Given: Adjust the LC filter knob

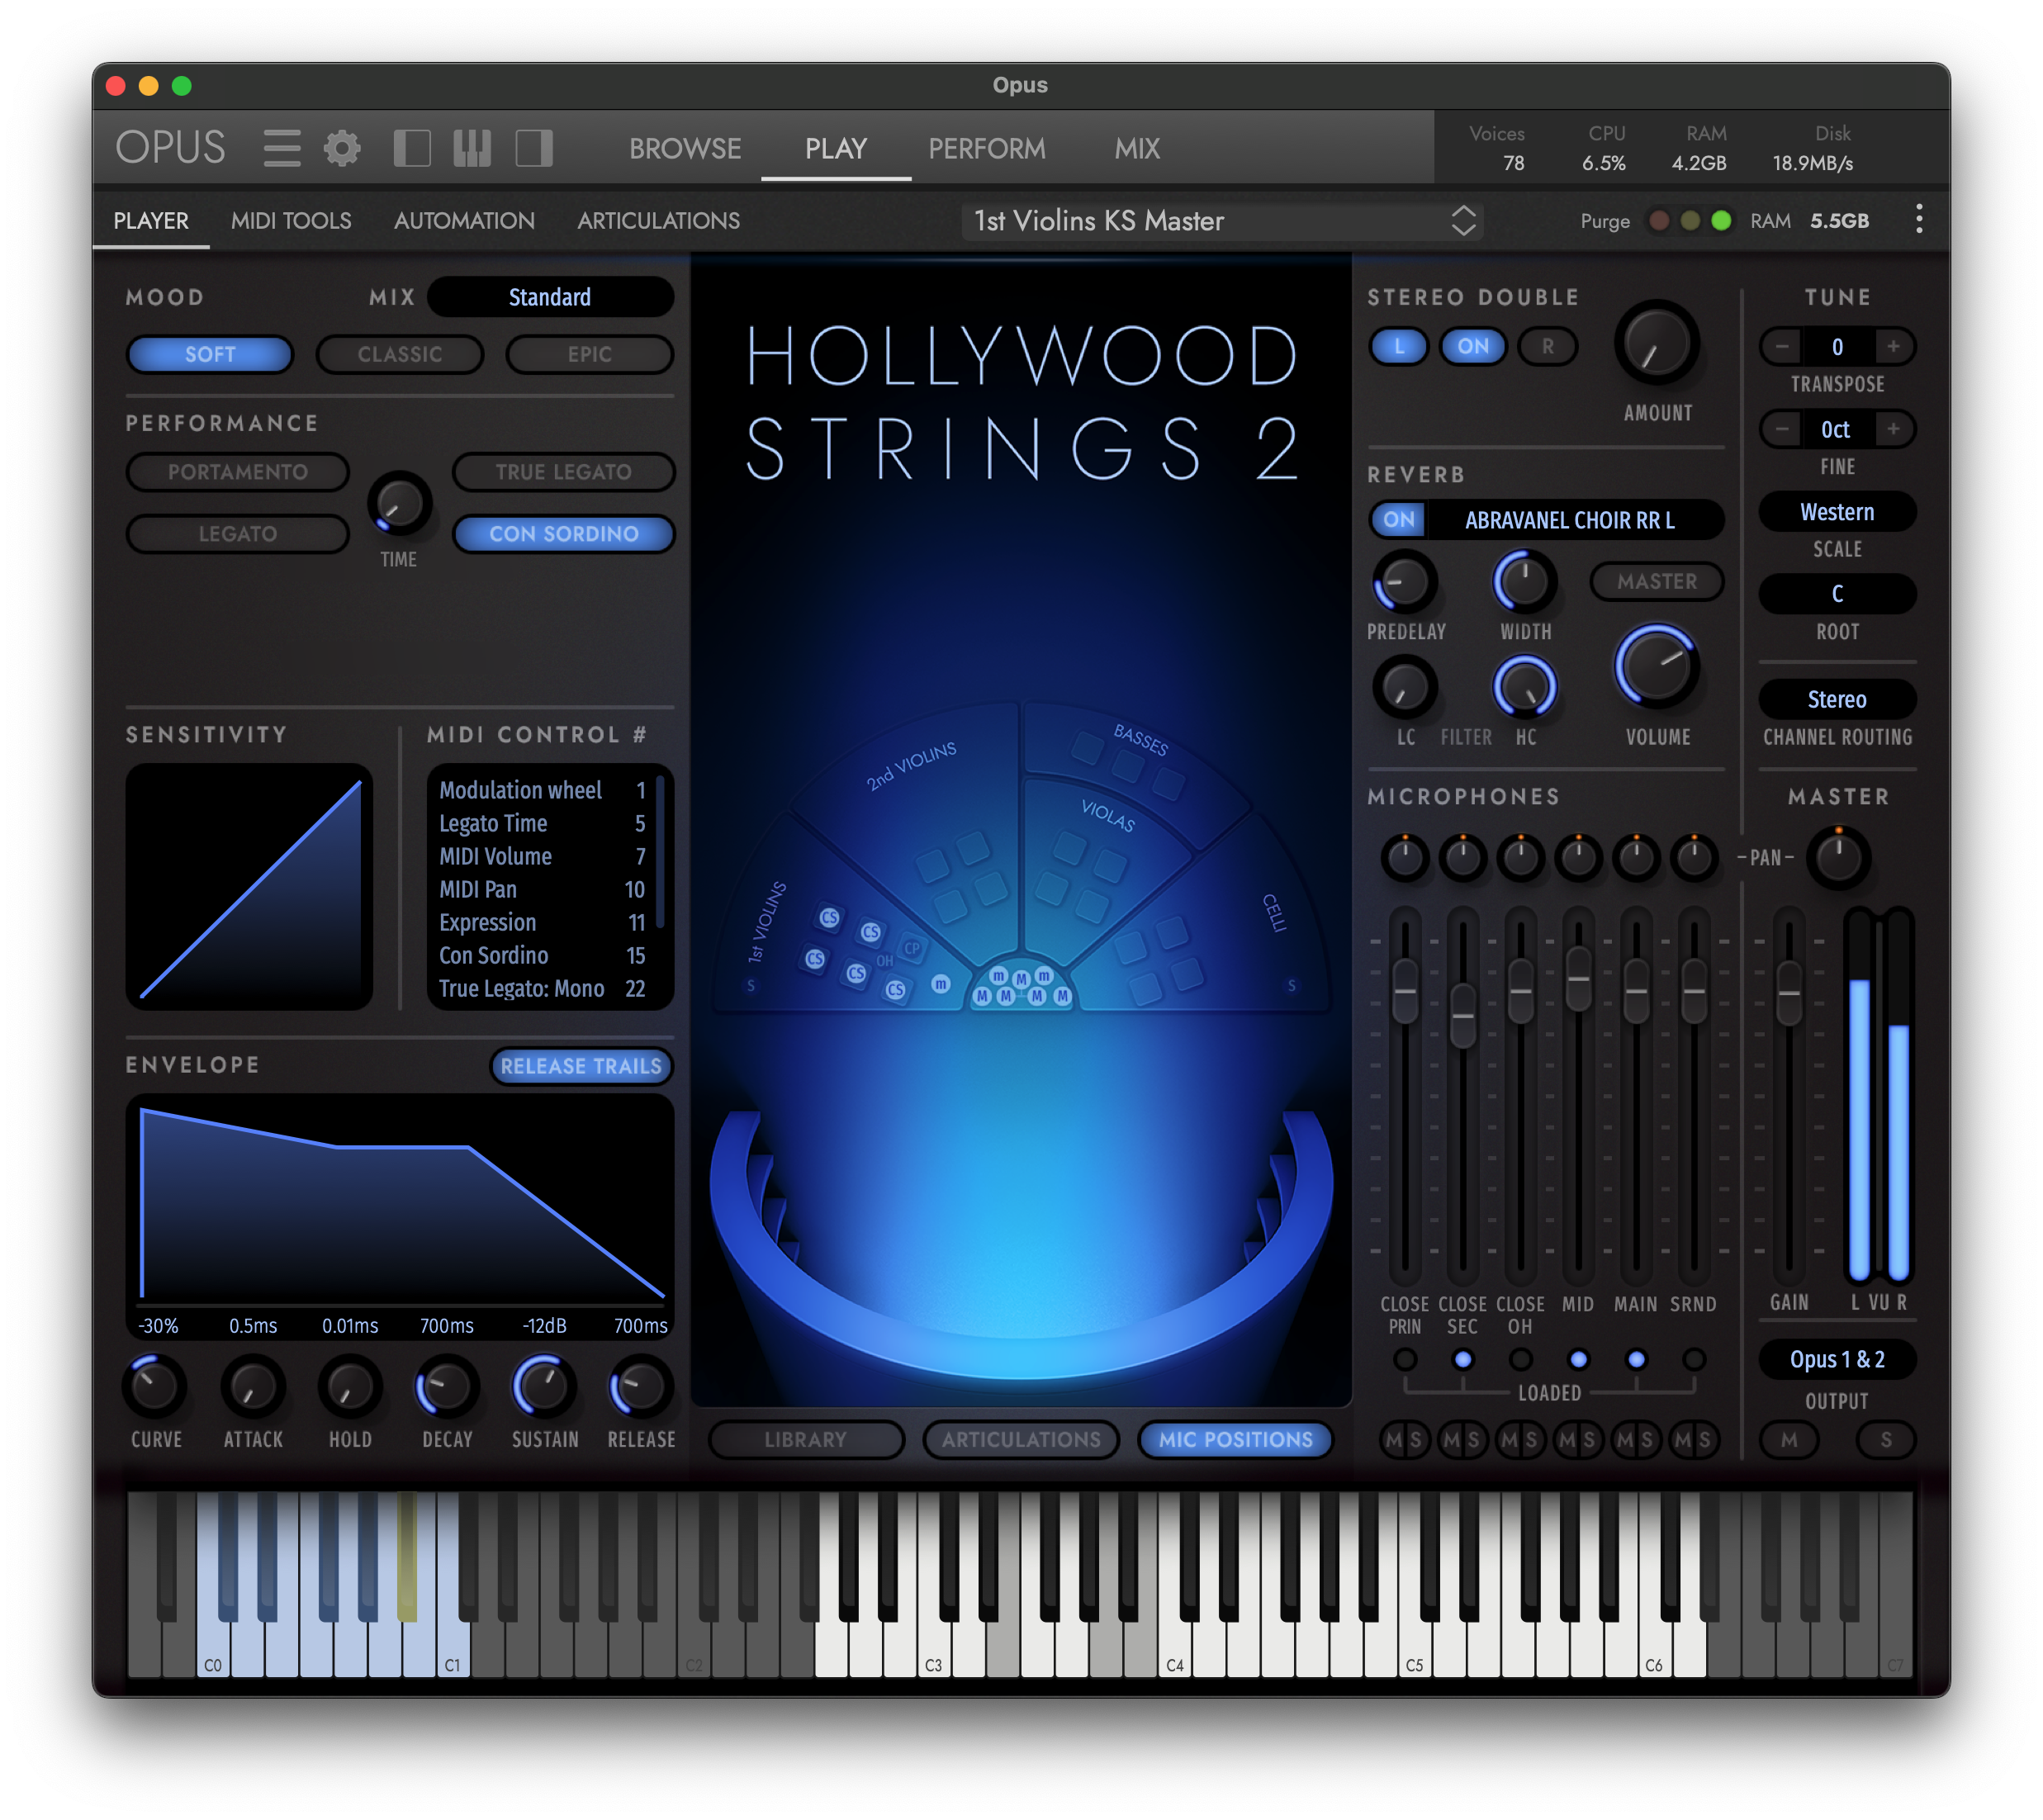Looking at the screenshot, I should point(1405,687).
